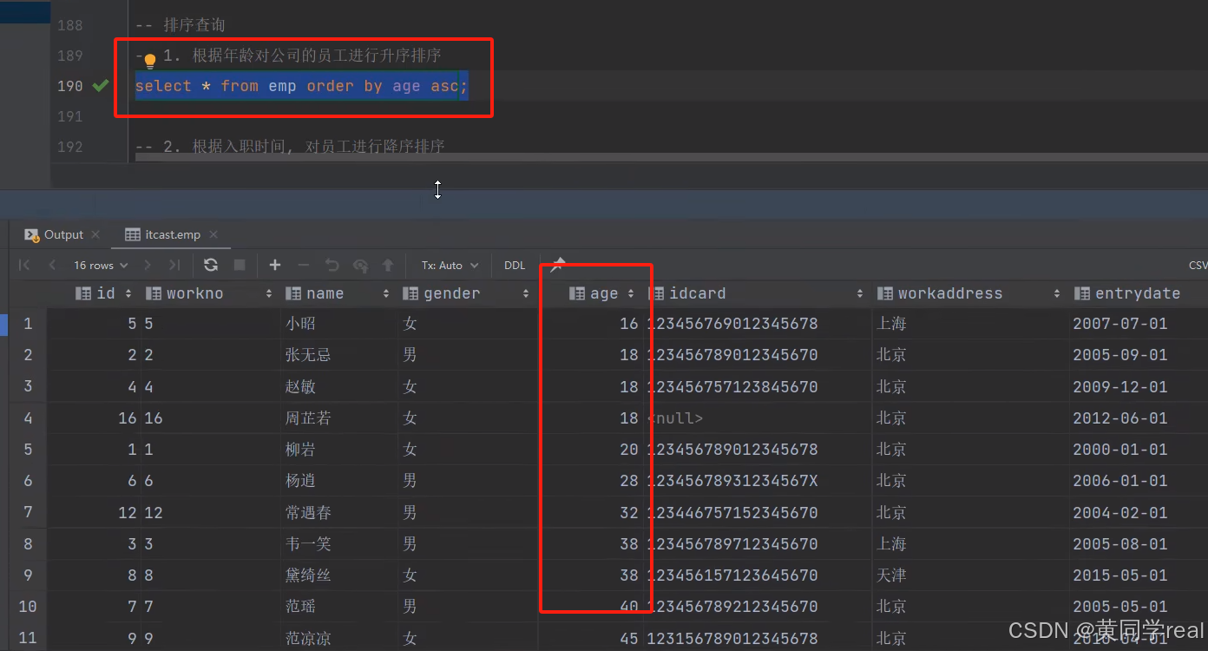
Task: Click the name cell '柳岩'
Action: coord(300,450)
